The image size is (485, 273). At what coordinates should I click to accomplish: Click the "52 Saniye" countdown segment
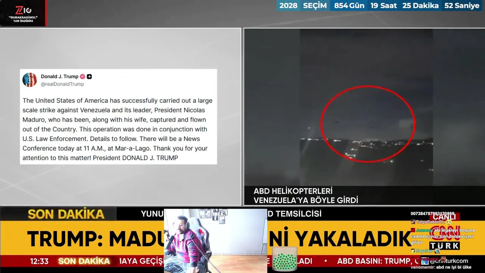[462, 6]
